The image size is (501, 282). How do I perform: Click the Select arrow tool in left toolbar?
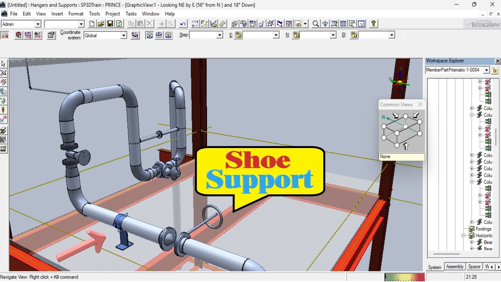4,64
